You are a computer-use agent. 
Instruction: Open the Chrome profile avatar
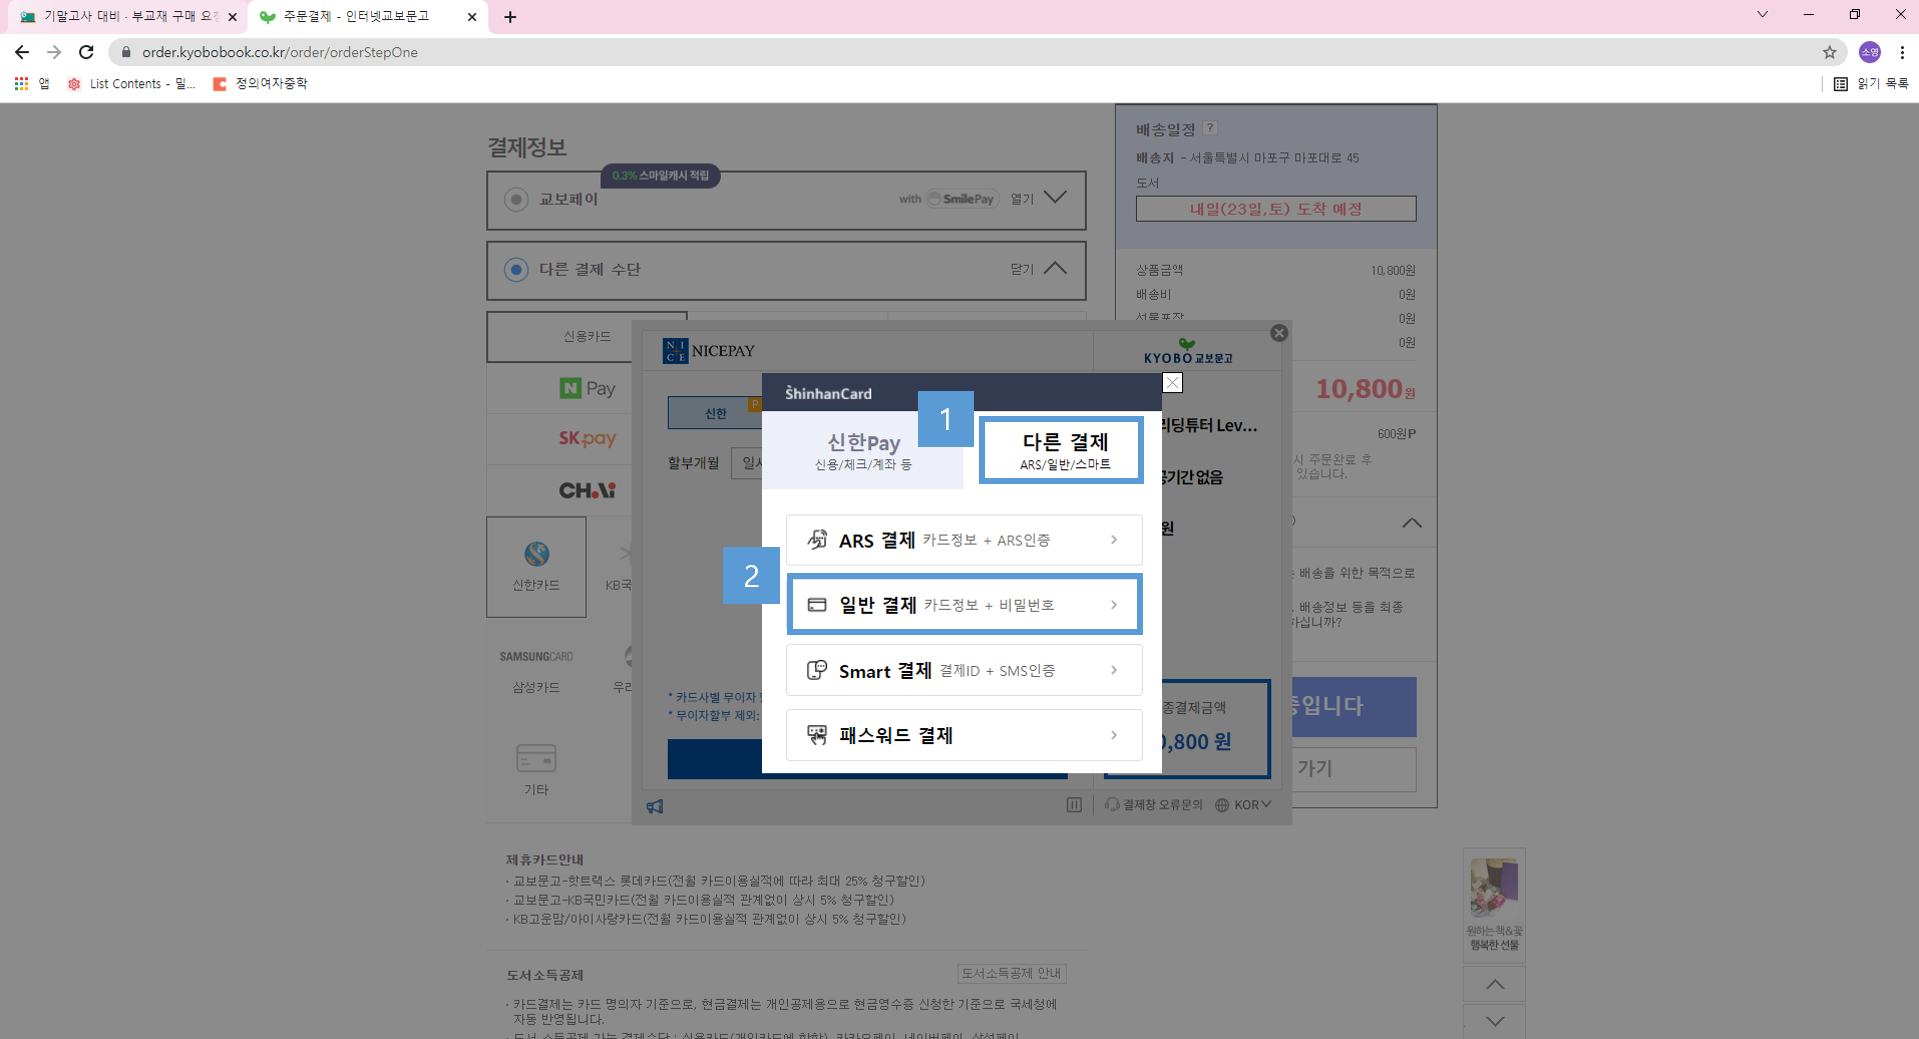(x=1869, y=52)
